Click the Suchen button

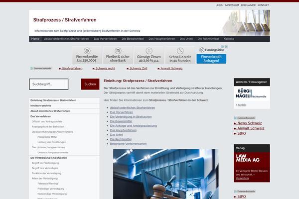(90, 84)
